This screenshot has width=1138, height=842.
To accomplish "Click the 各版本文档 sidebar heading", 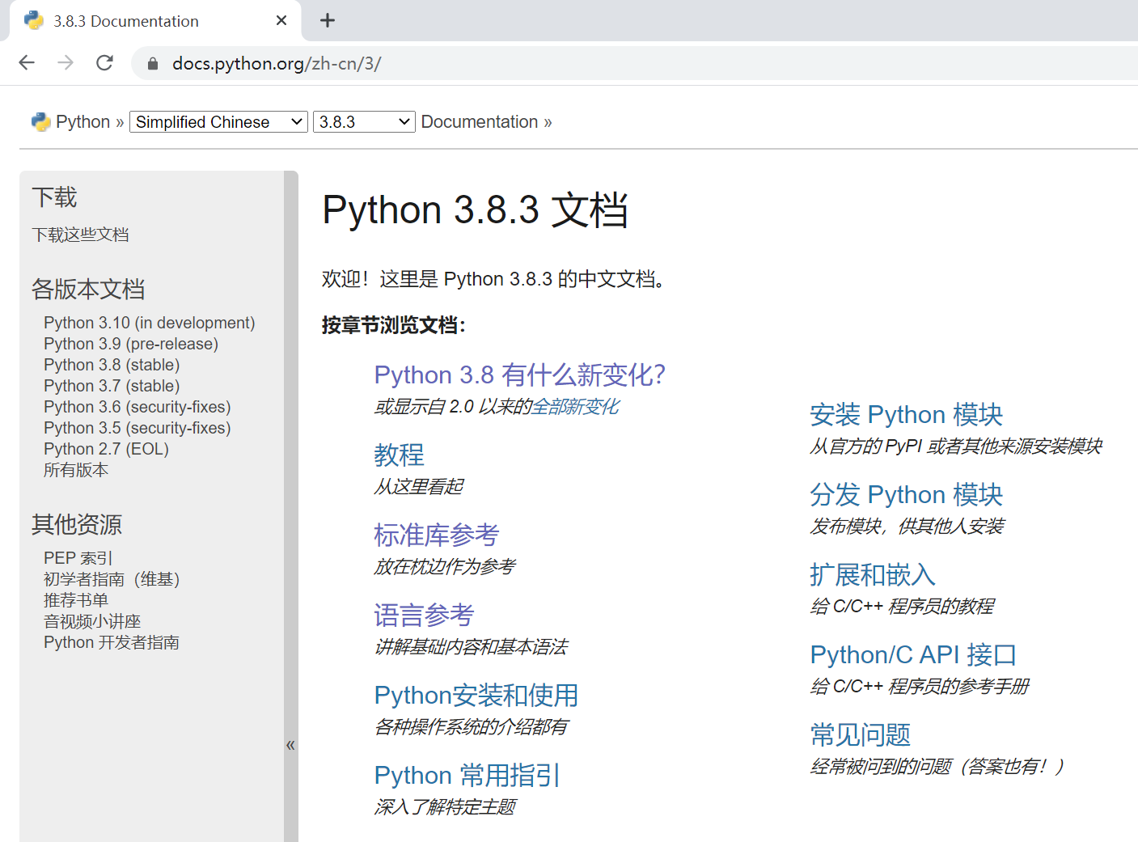I will (88, 289).
